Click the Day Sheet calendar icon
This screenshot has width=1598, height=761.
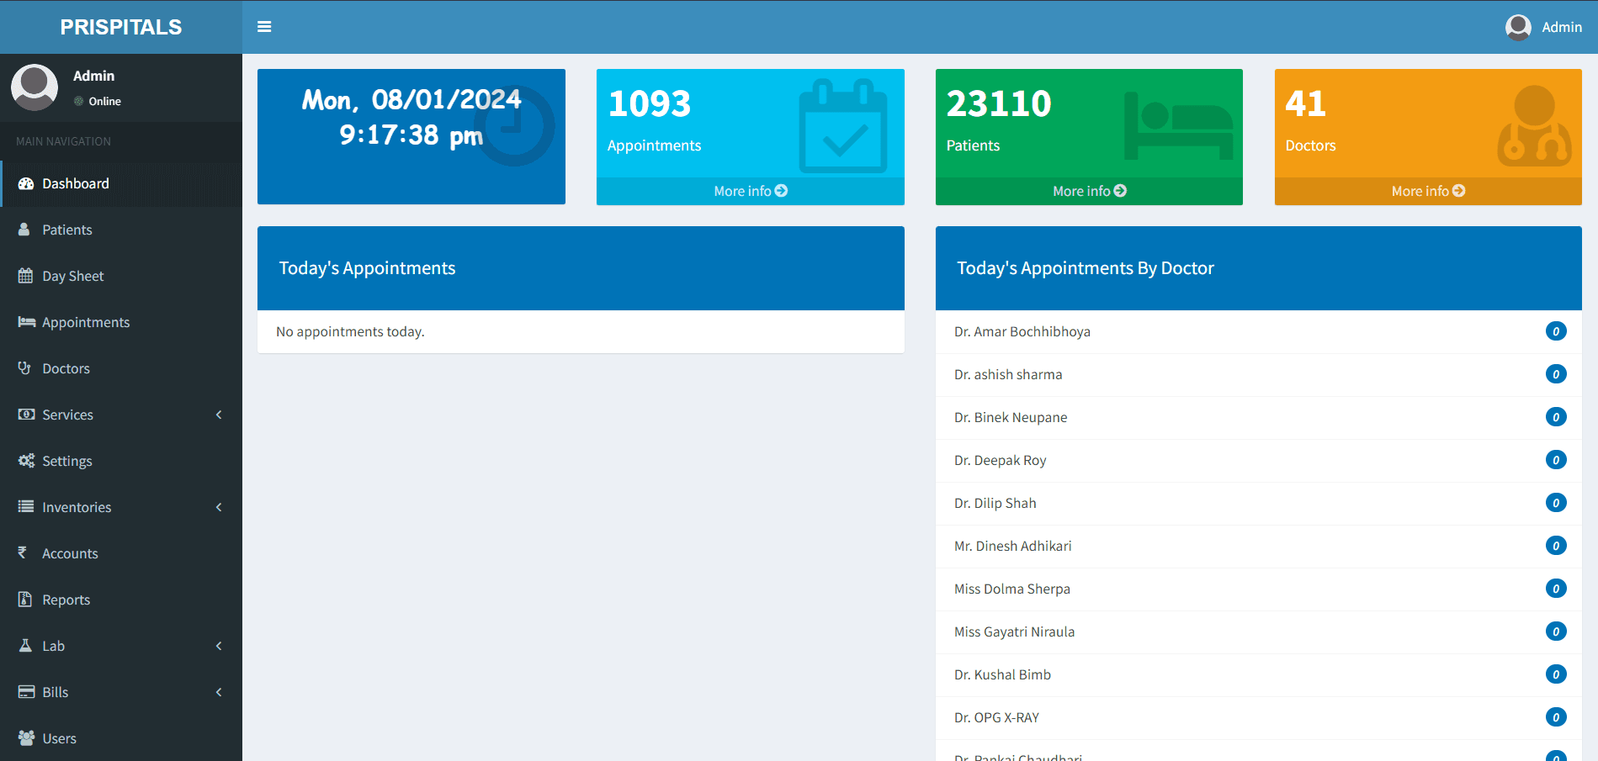pyautogui.click(x=26, y=276)
